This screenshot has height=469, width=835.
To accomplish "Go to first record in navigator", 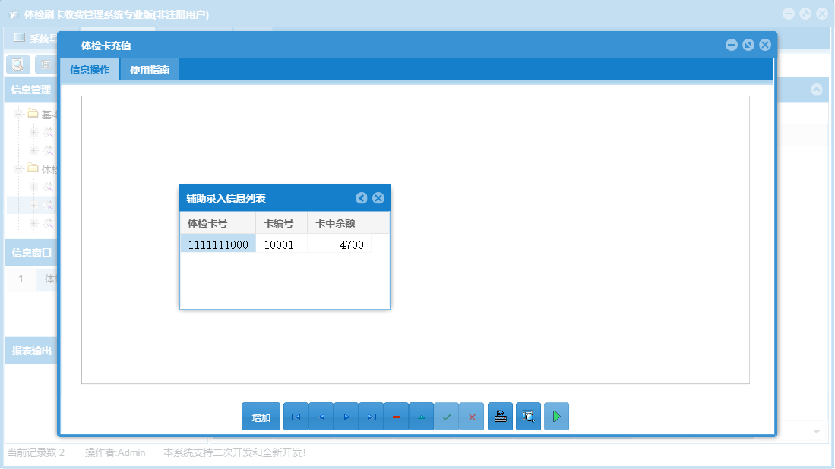I will pyautogui.click(x=296, y=417).
